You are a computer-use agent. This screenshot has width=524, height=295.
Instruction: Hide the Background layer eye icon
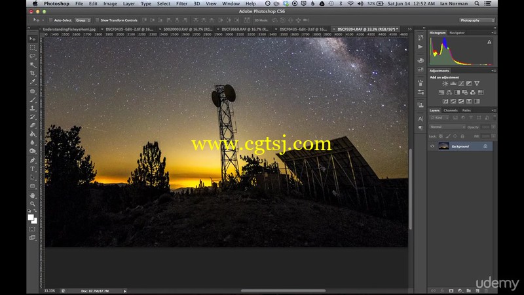(432, 146)
